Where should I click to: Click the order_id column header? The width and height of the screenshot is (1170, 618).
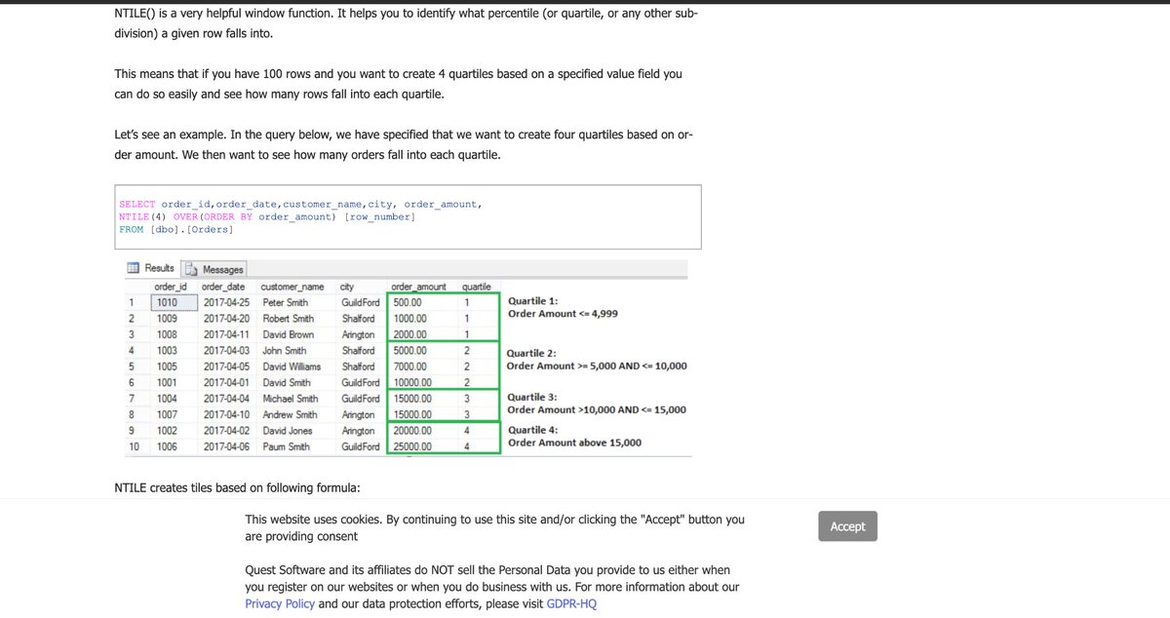coord(171,287)
